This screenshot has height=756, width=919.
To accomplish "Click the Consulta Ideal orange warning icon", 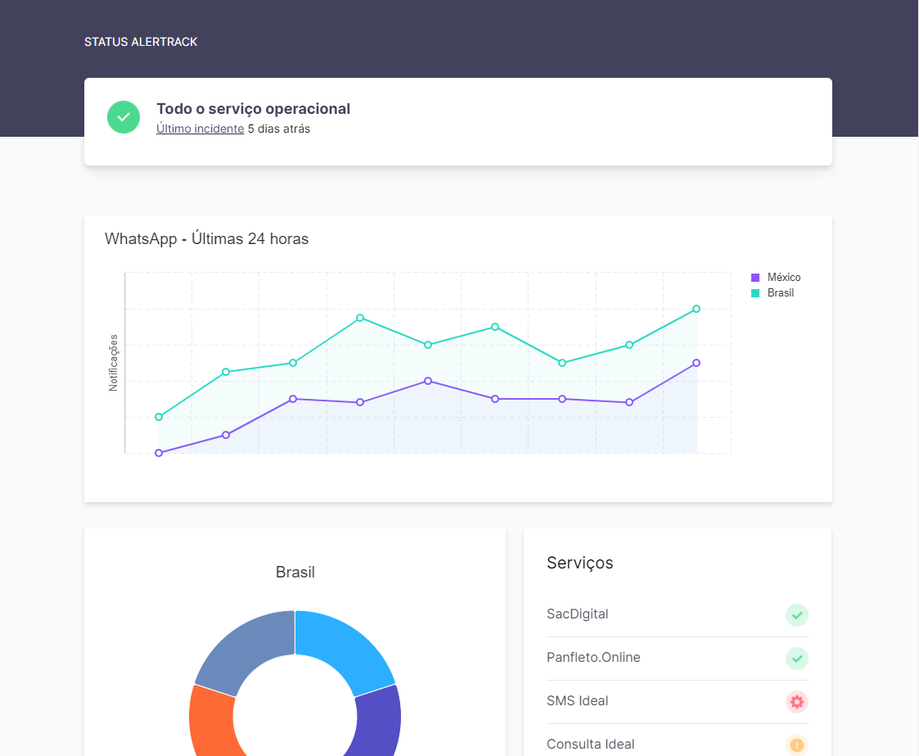I will click(x=796, y=745).
